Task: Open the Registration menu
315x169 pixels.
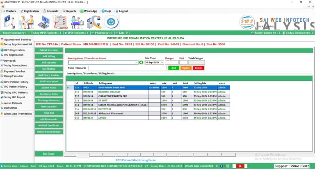Action: point(30,11)
